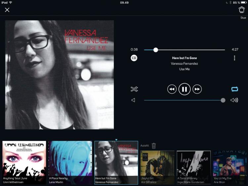Skip back to previous track
The image size is (248, 186).
coord(172,89)
